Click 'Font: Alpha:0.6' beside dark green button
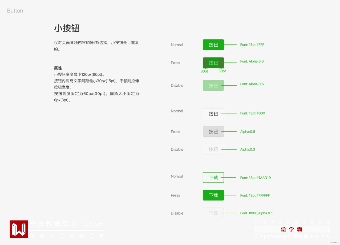This screenshot has width=340, height=245. (x=252, y=61)
